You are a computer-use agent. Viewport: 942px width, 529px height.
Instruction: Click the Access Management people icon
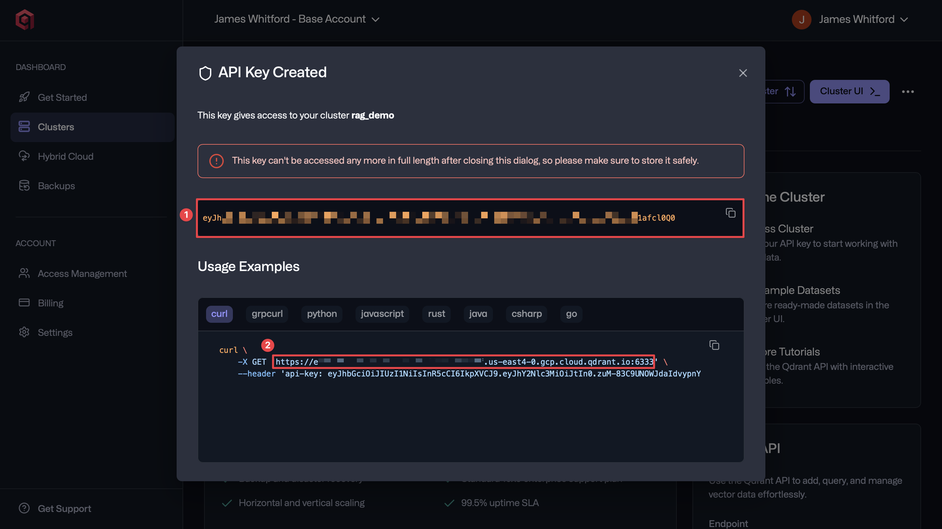[x=24, y=273]
